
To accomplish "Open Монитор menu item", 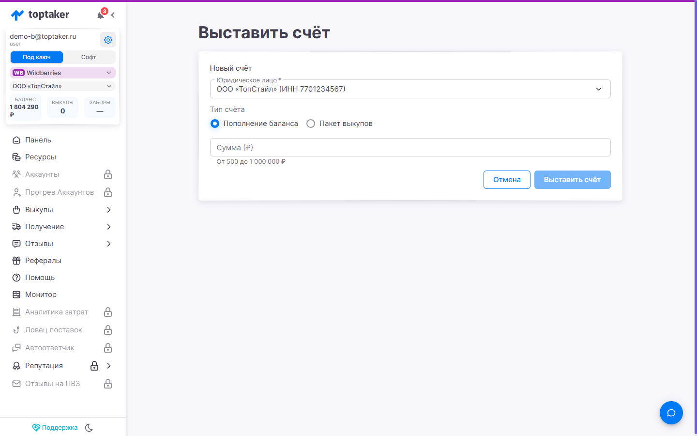I will [x=62, y=295].
